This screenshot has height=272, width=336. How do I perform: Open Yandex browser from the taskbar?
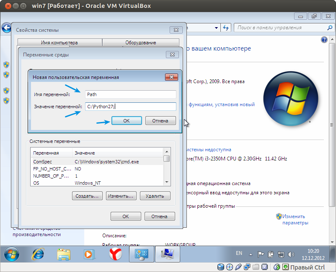pyautogui.click(x=116, y=254)
